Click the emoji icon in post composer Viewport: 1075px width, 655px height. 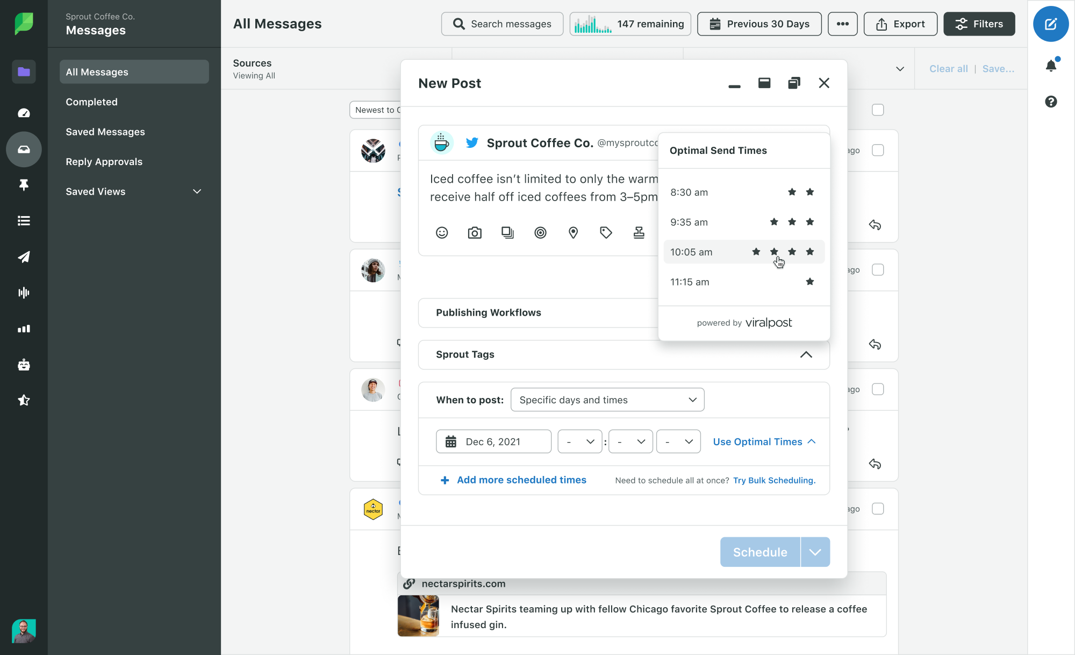click(441, 233)
